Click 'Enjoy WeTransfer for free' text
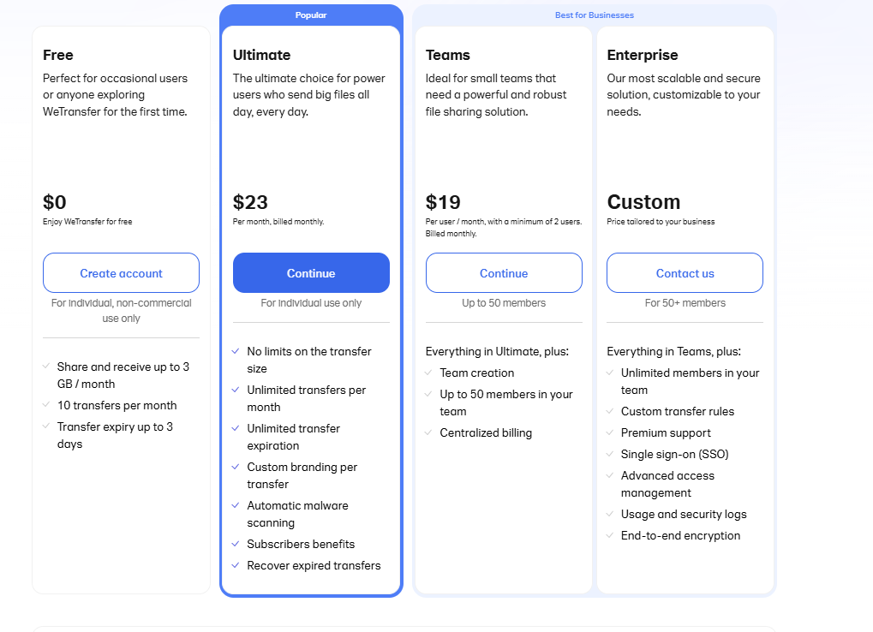 pyautogui.click(x=87, y=222)
